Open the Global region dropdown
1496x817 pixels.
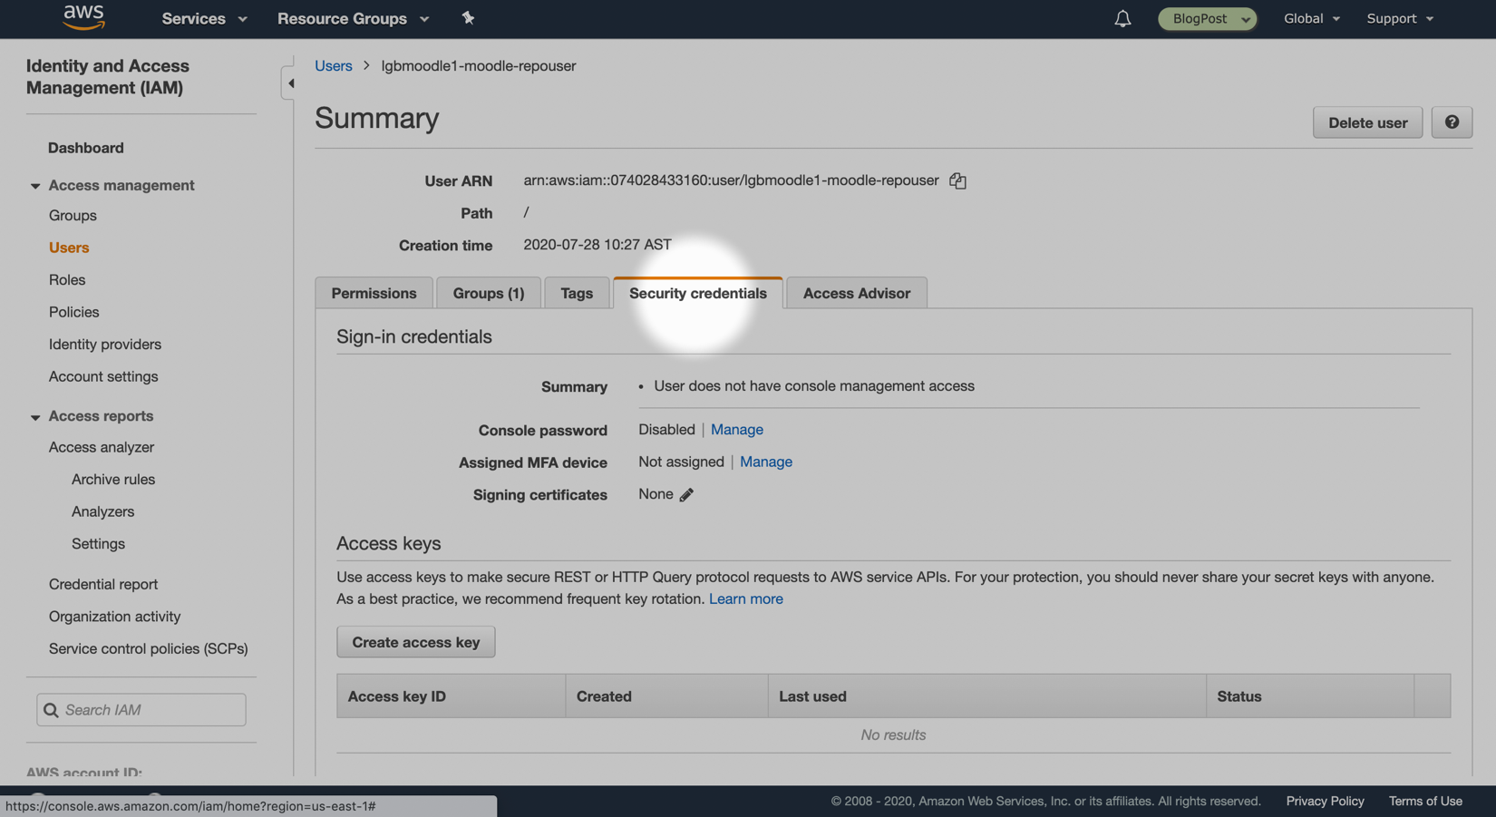tap(1311, 18)
